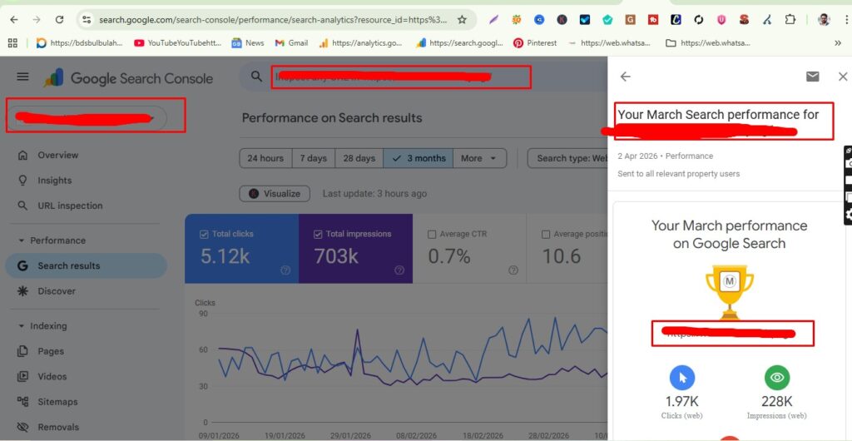Open the Gmail bookmark
This screenshot has width=852, height=441.
click(x=291, y=43)
